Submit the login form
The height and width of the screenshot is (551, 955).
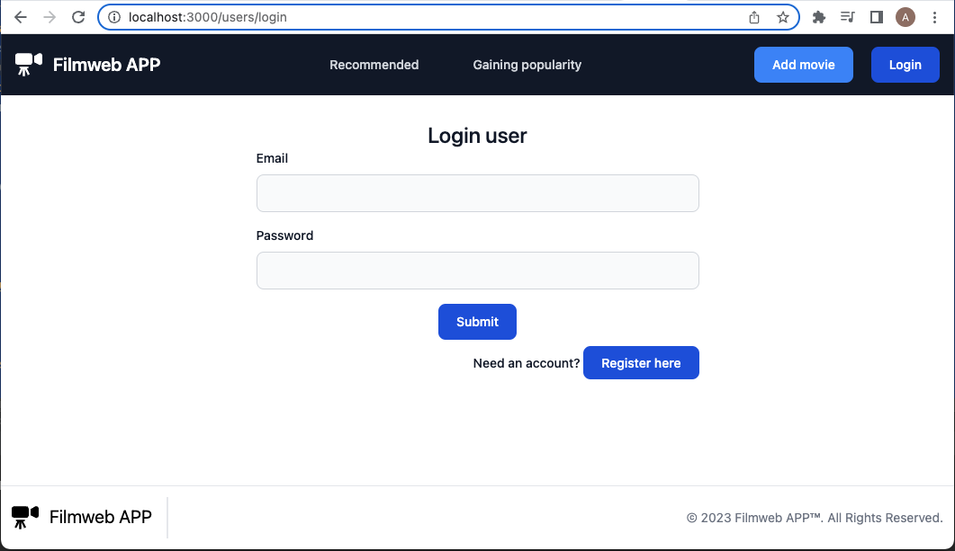click(477, 322)
